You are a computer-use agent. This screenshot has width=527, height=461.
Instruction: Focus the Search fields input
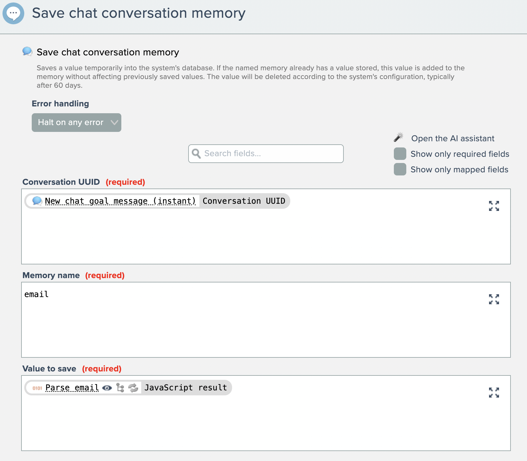coord(271,154)
